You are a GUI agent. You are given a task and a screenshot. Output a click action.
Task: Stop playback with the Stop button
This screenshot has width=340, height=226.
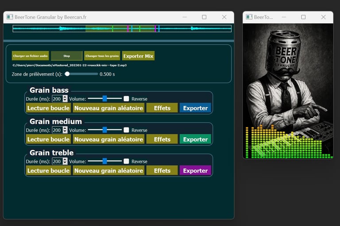(66, 56)
